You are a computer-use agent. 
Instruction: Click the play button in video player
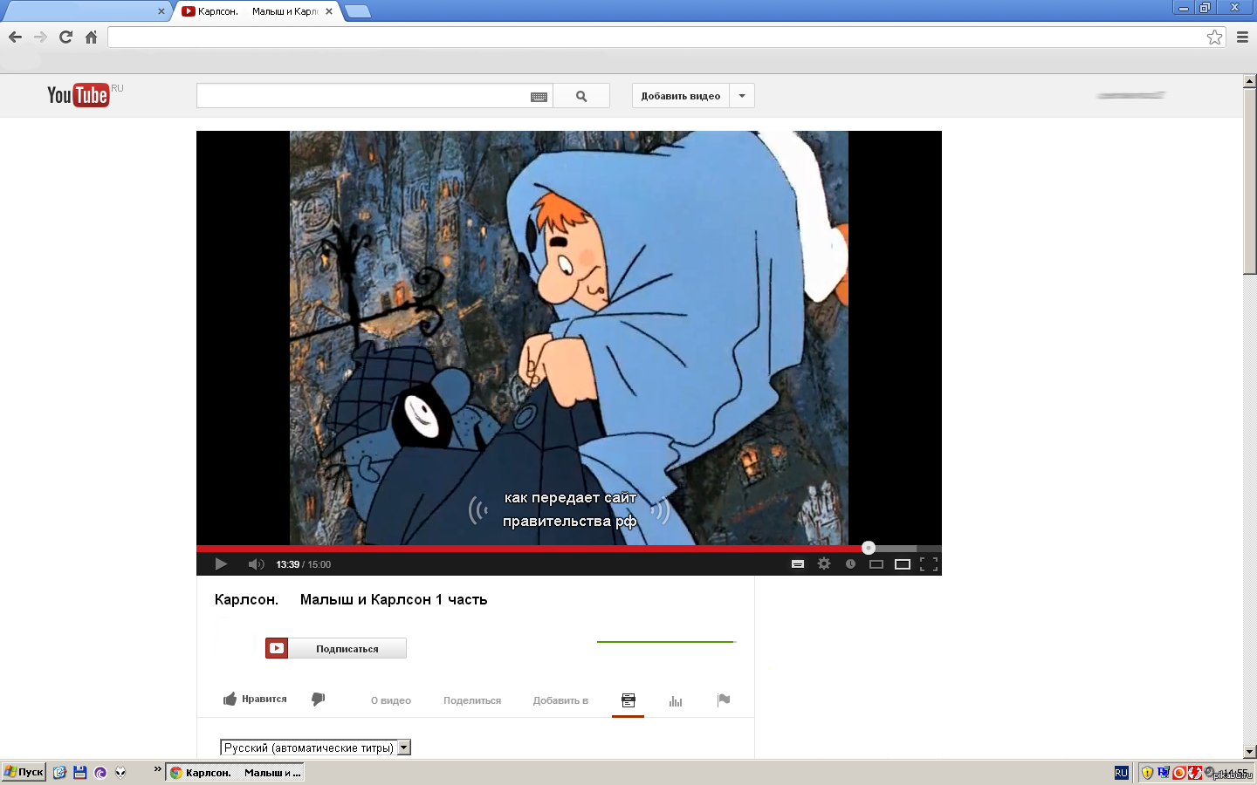coord(221,564)
